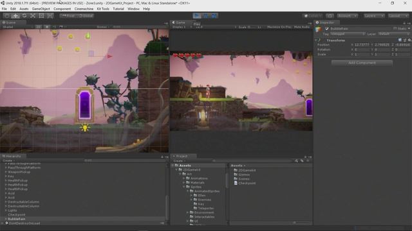Open the Edit menu

click(x=13, y=9)
